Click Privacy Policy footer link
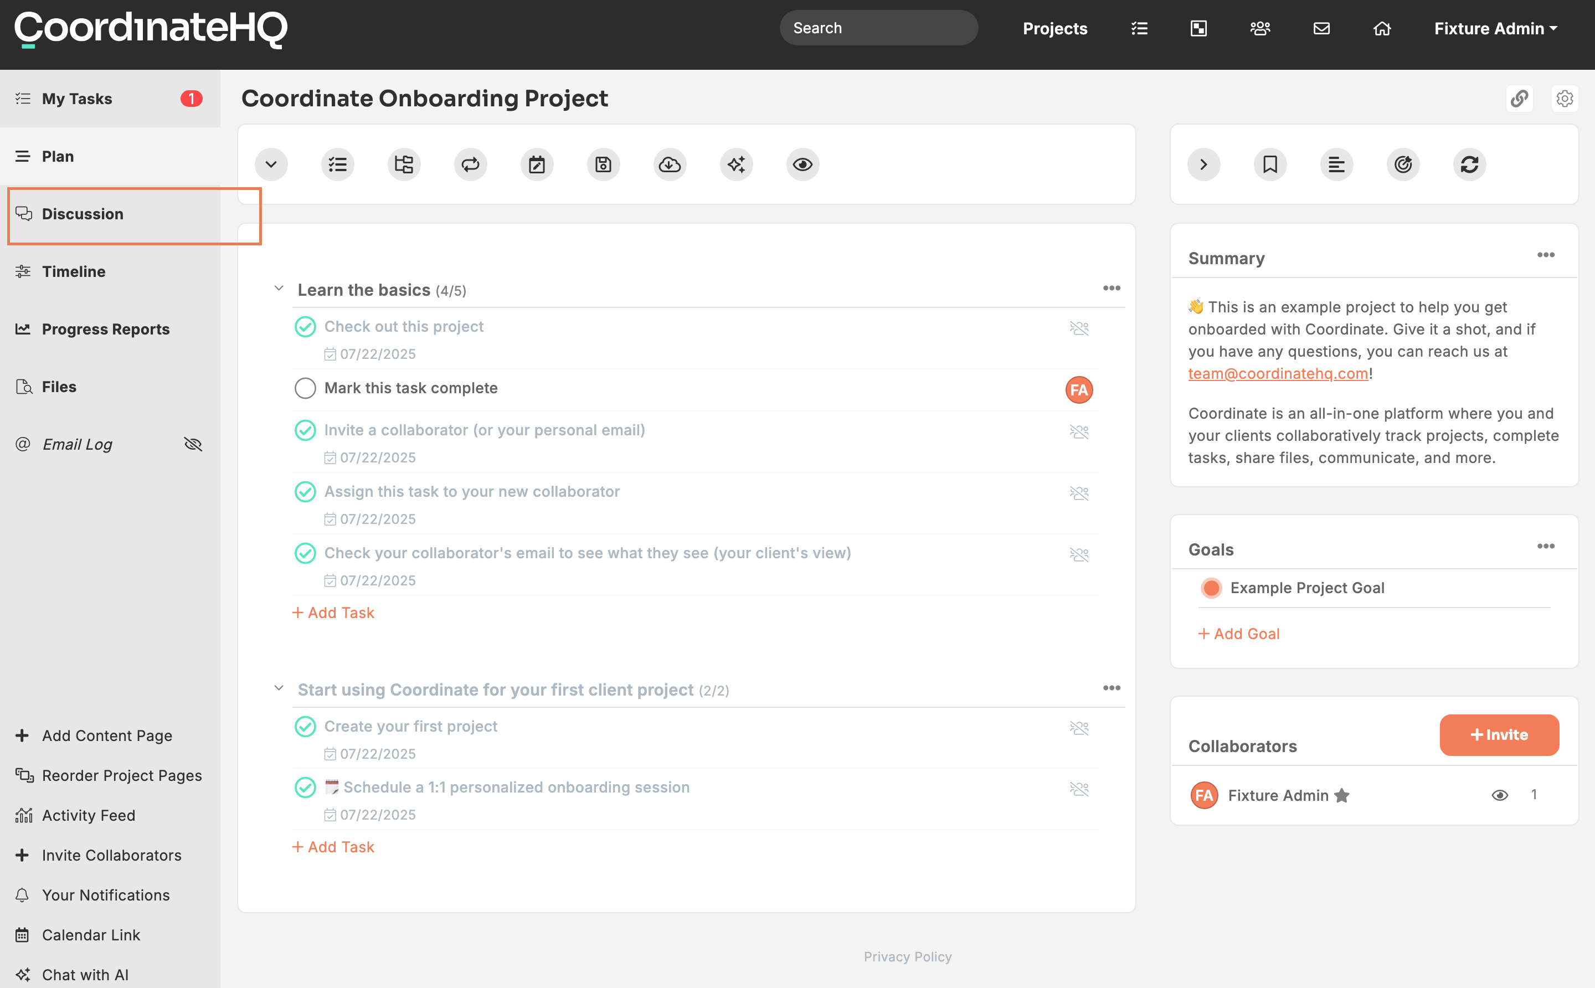Viewport: 1595px width, 988px height. [x=908, y=956]
